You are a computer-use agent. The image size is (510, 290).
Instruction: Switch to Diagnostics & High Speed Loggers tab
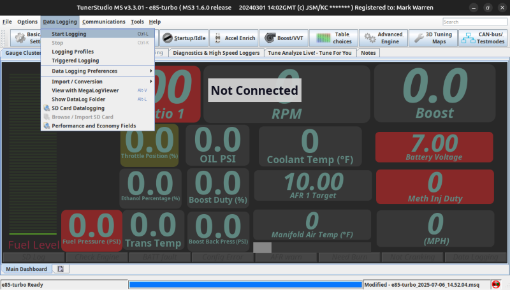(x=216, y=53)
